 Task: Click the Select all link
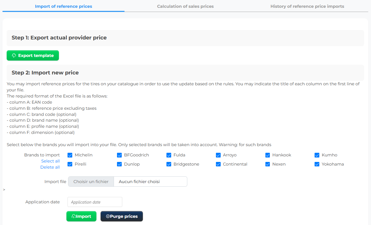[x=51, y=161]
